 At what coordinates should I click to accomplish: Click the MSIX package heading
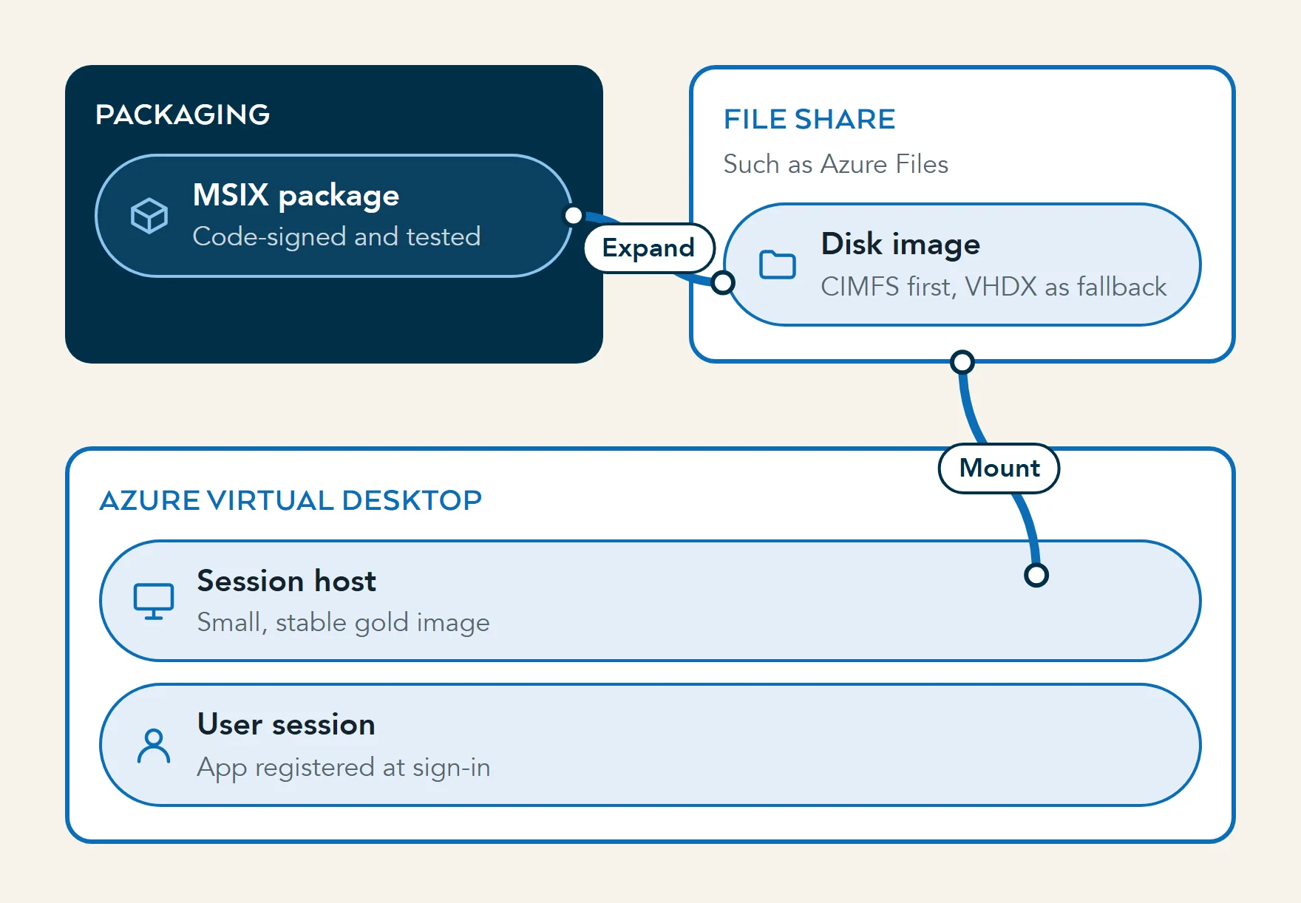click(296, 195)
